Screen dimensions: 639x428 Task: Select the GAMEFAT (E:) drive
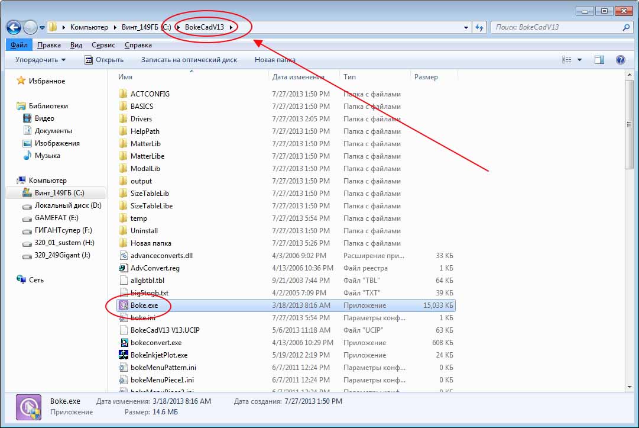56,218
